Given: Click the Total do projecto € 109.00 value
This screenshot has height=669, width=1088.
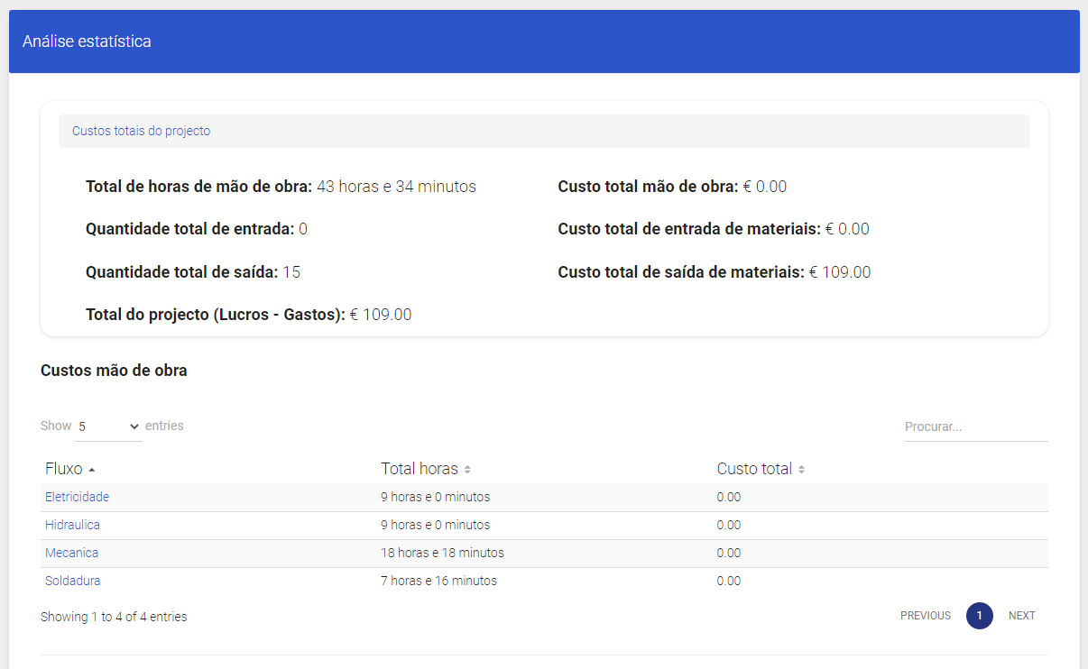Looking at the screenshot, I should click(381, 315).
